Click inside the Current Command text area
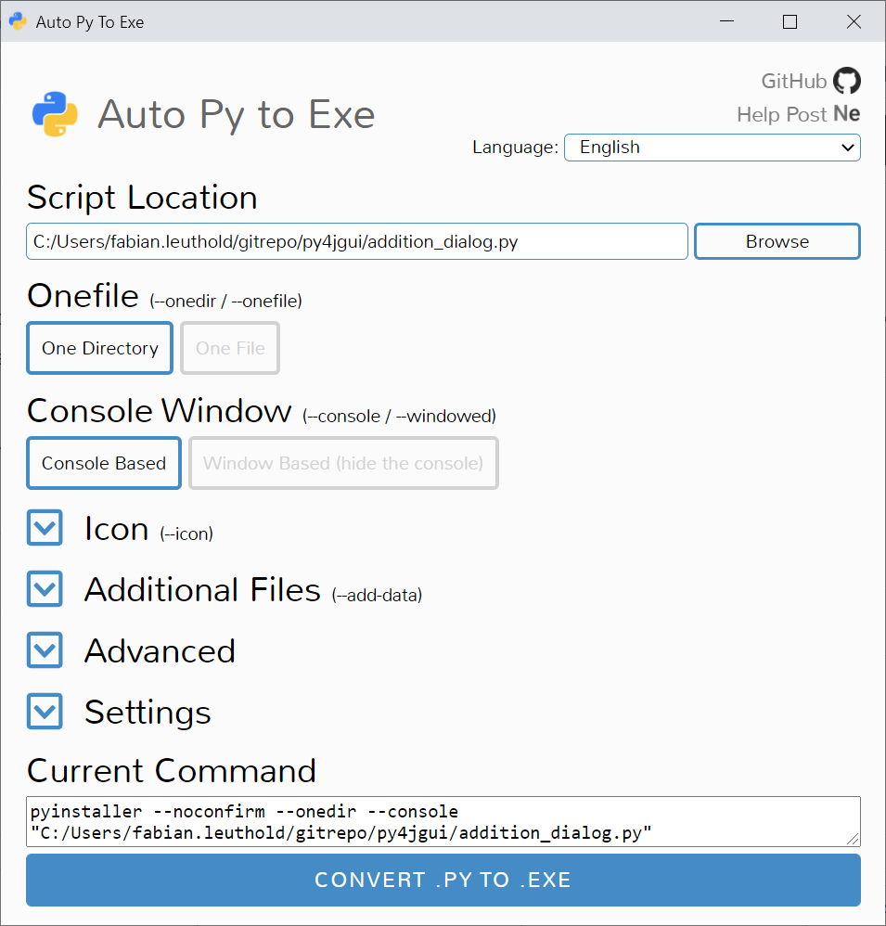886x926 pixels. (x=443, y=821)
